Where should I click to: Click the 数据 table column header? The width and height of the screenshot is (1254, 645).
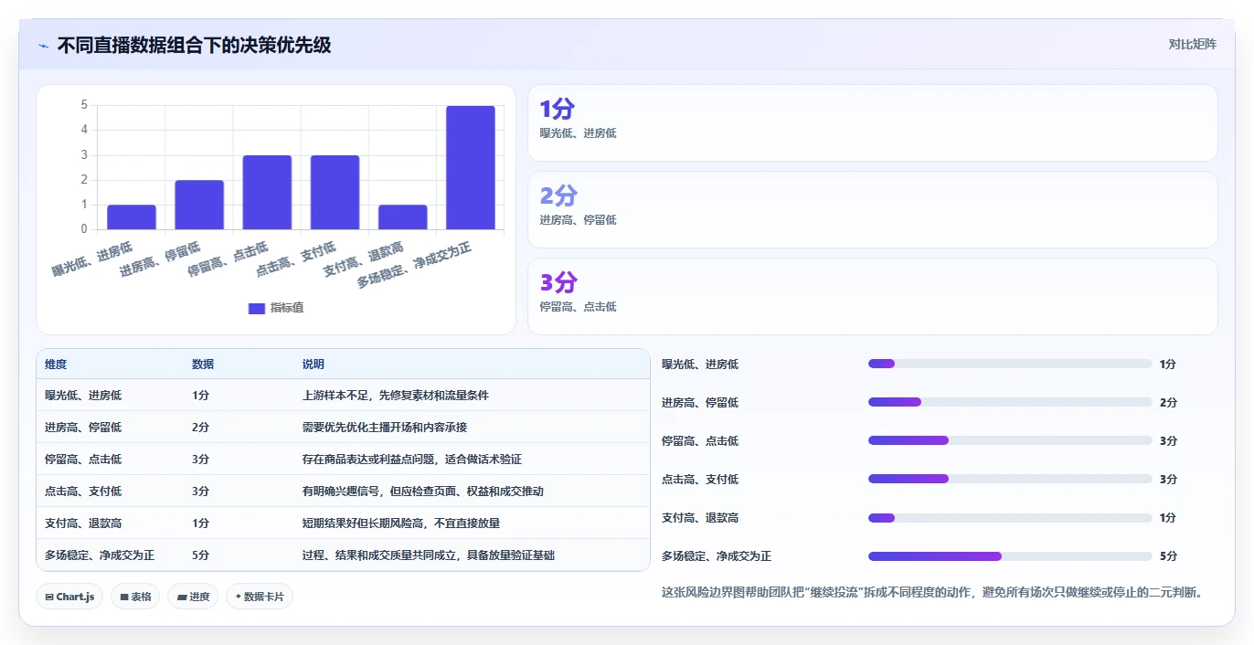[203, 365]
